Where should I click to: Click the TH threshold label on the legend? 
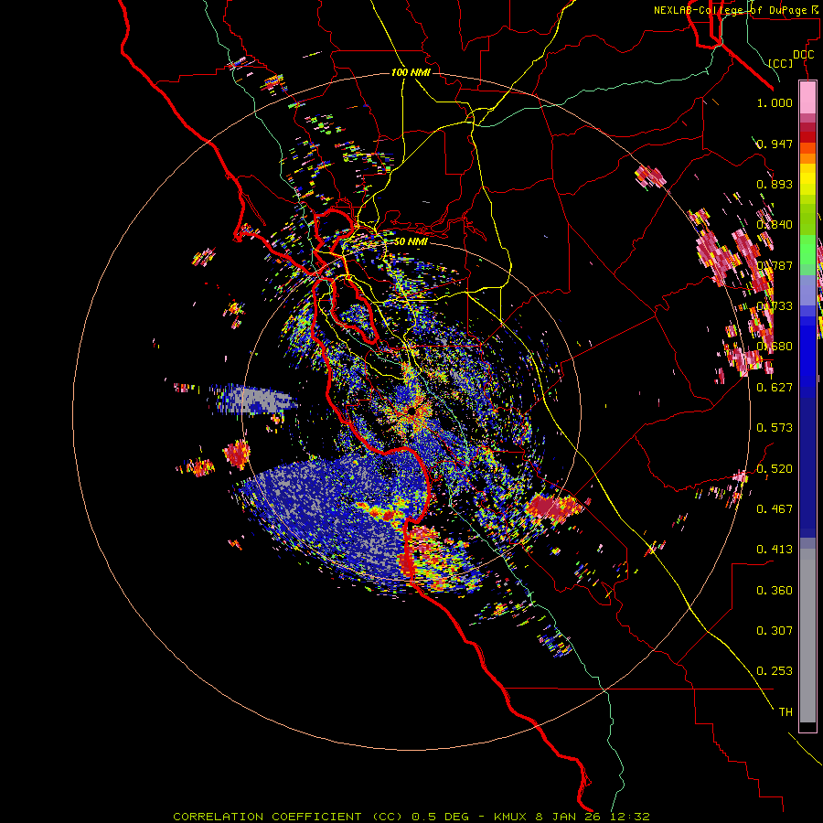point(786,712)
